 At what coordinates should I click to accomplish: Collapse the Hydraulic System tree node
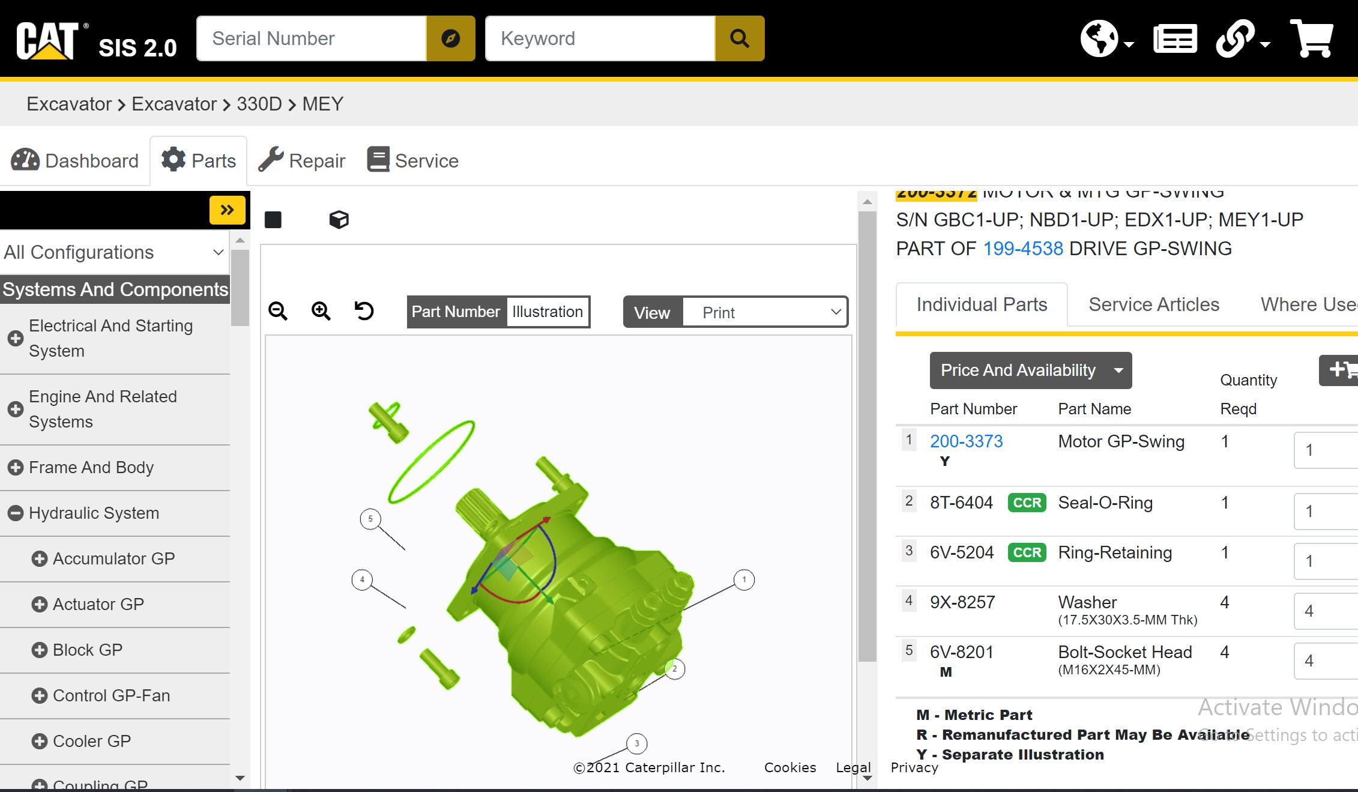(16, 513)
